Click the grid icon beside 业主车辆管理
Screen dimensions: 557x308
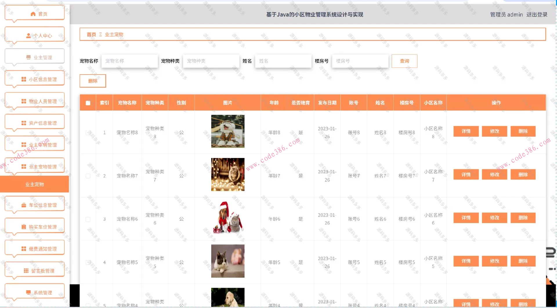(24, 145)
